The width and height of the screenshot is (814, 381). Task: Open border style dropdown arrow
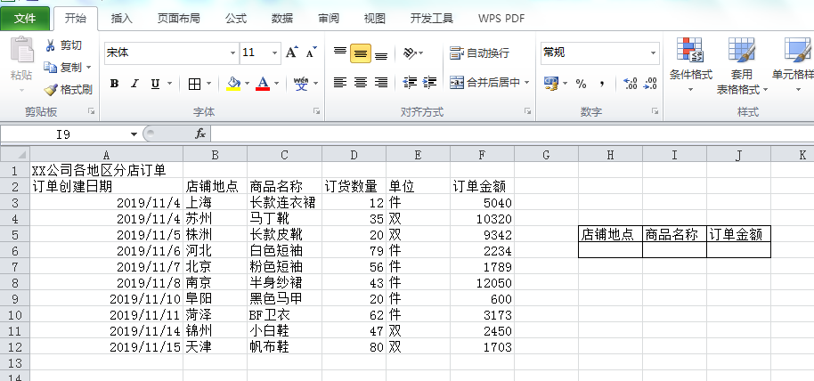[x=208, y=84]
